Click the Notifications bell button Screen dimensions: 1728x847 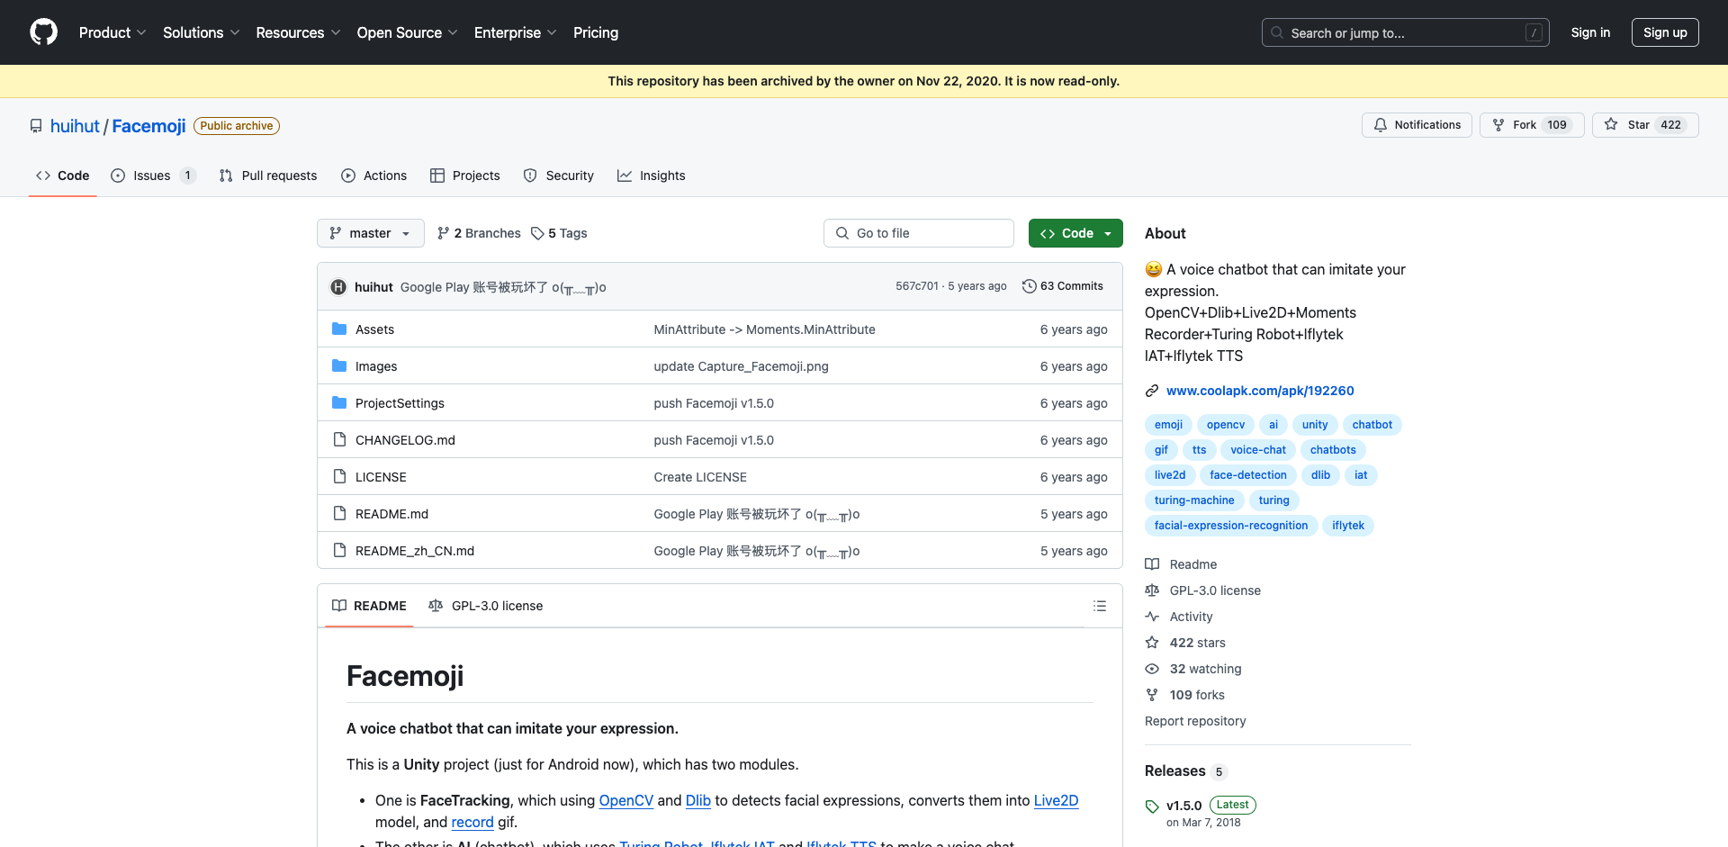click(x=1417, y=125)
